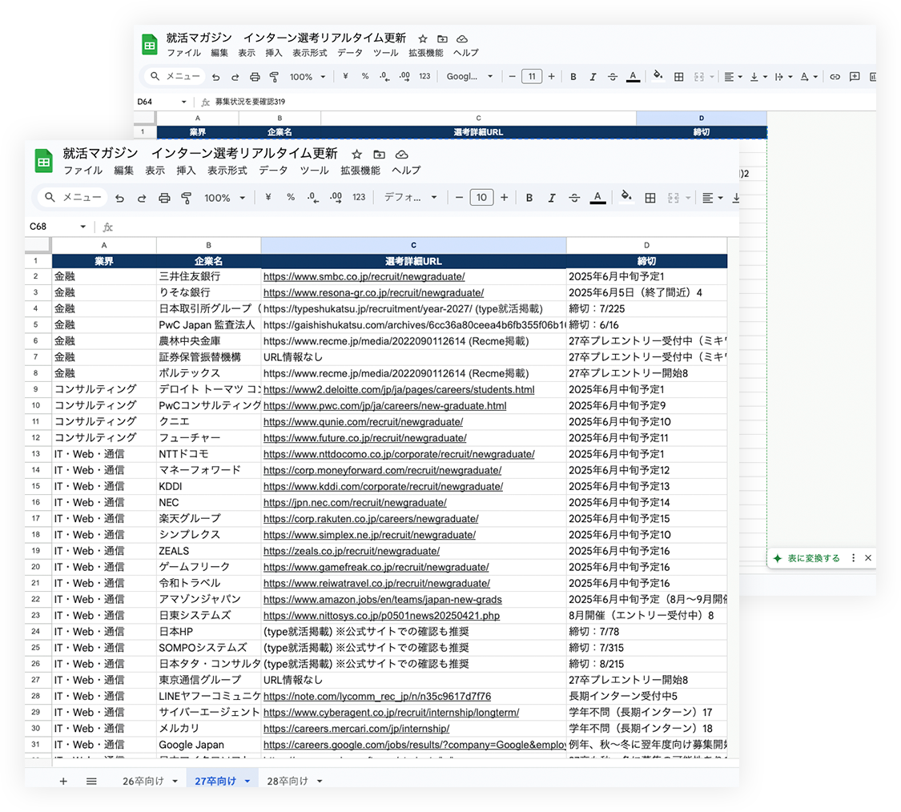Dismiss the 表に変換する popup with close X
The width and height of the screenshot is (901, 812).
pos(868,558)
